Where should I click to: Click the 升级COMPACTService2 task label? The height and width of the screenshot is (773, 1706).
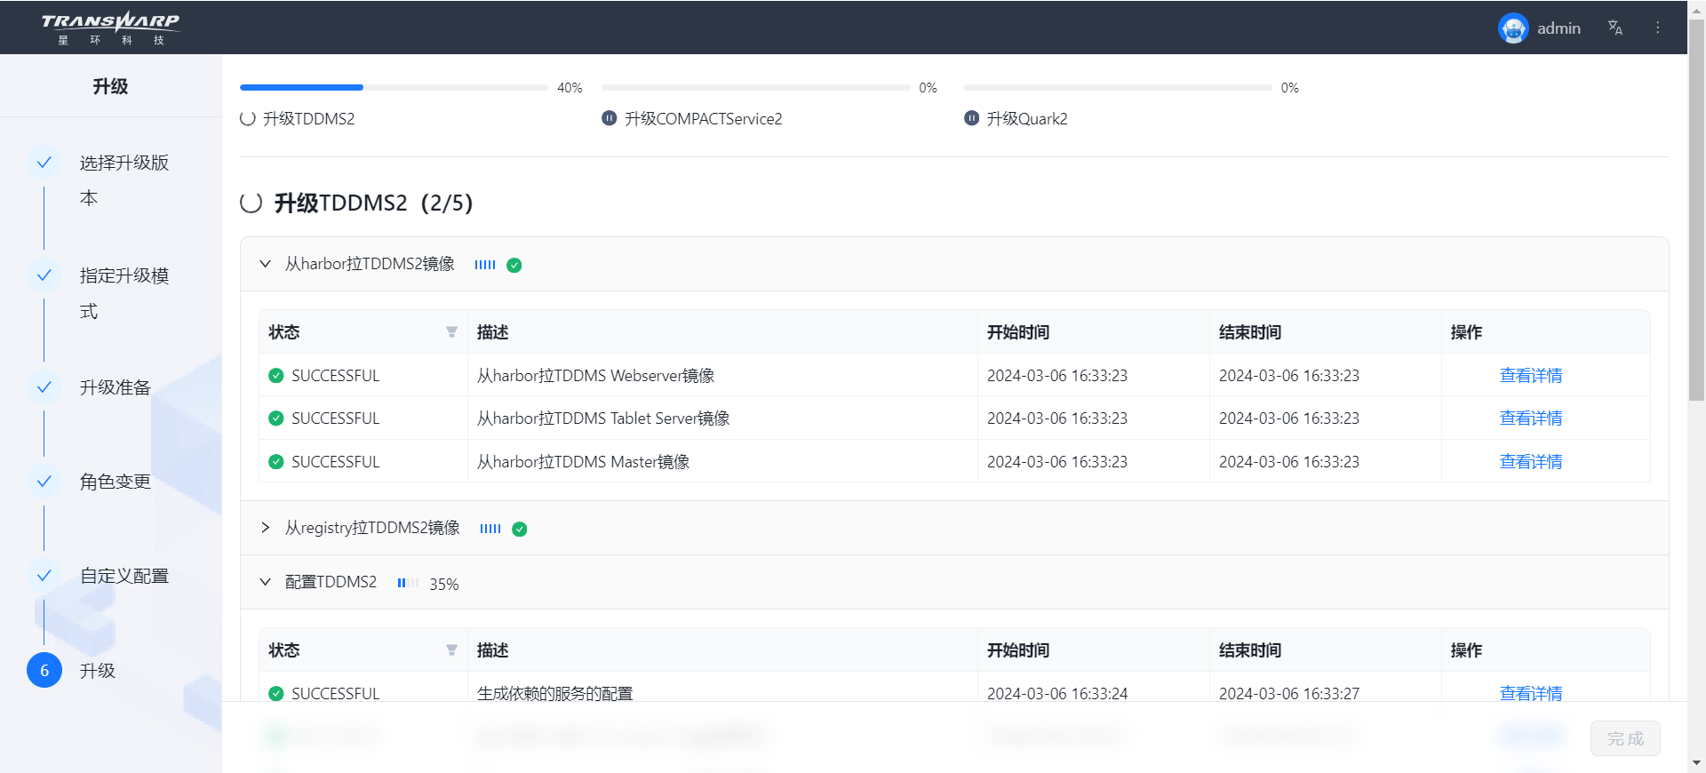click(x=703, y=118)
